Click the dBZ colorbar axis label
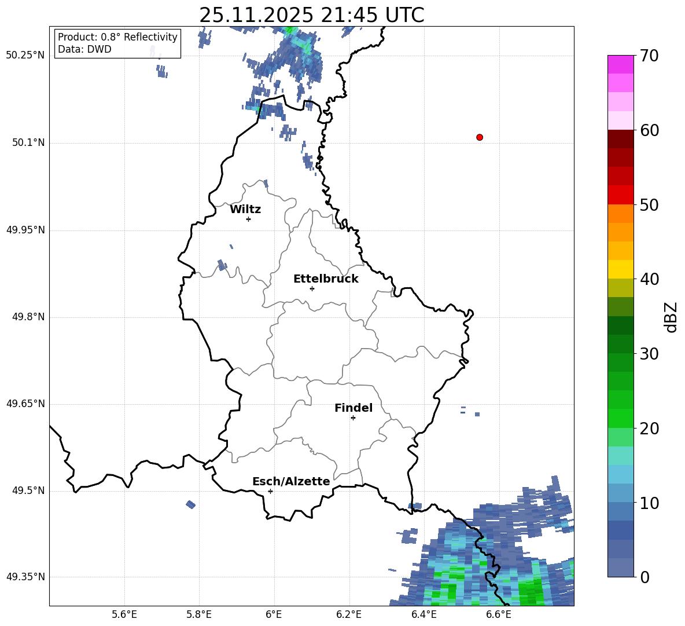The width and height of the screenshot is (685, 626). pyautogui.click(x=672, y=317)
